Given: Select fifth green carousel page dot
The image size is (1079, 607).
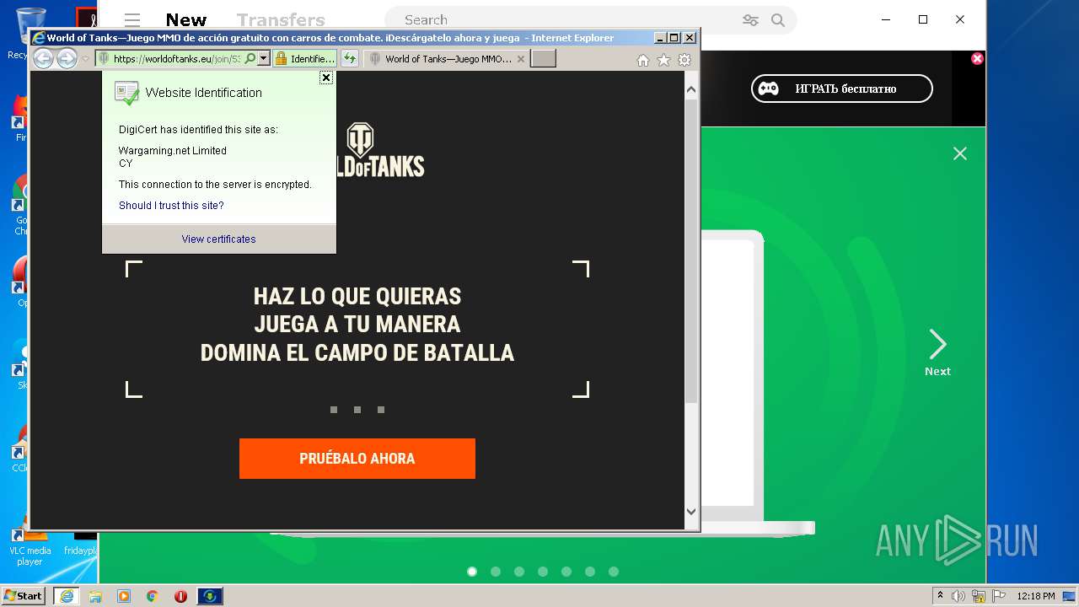Looking at the screenshot, I should pyautogui.click(x=566, y=572).
